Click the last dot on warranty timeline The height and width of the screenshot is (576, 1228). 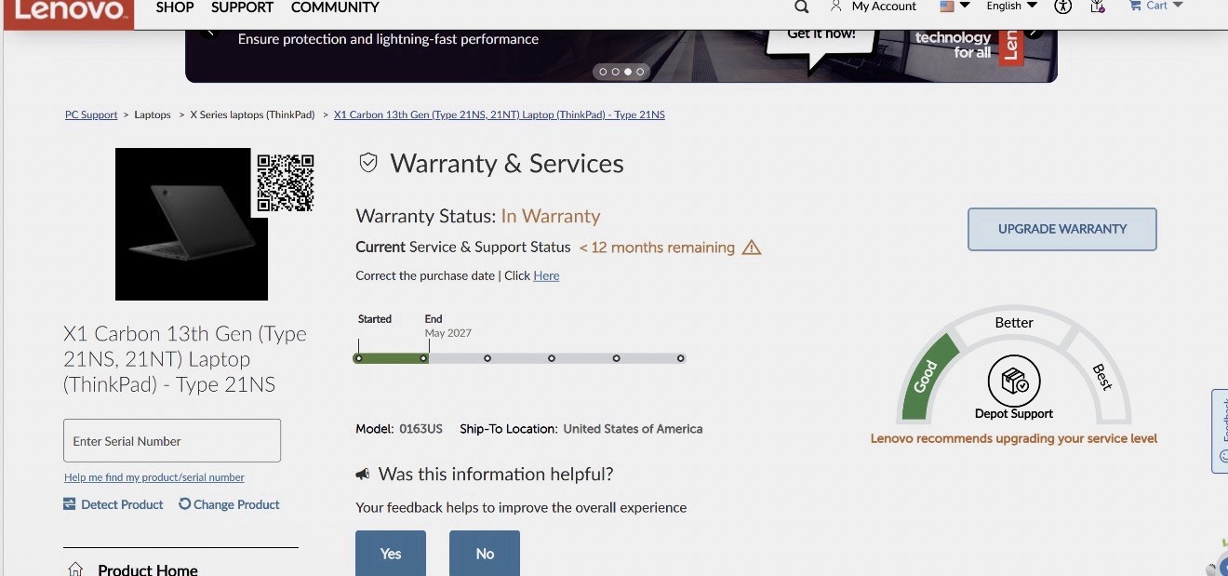tap(681, 357)
